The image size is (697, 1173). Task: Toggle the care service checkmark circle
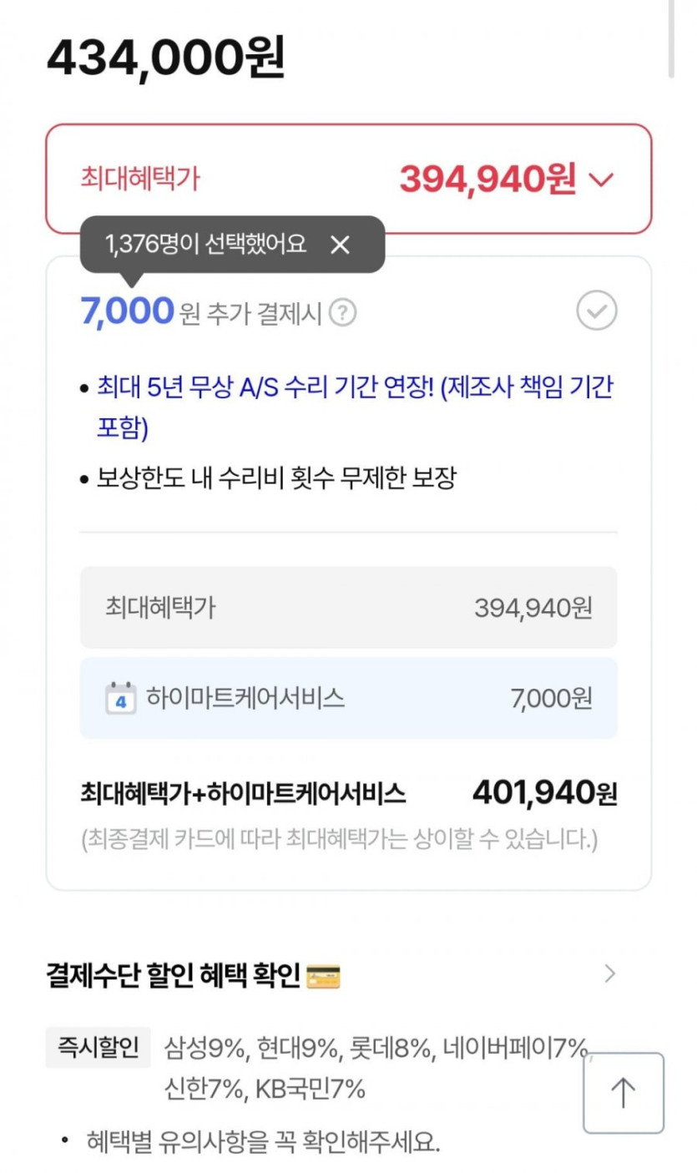[x=596, y=312]
